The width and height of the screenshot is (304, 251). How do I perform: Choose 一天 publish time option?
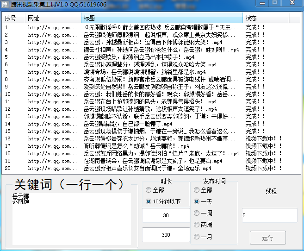pyautogui.click(x=203, y=201)
